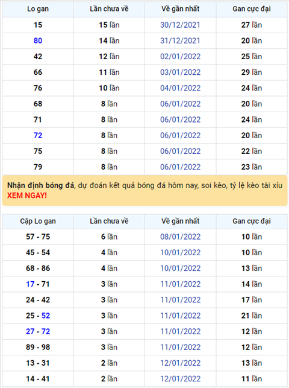The image size is (289, 388).
Task: Select pair 68 - 86
Action: click(38, 269)
